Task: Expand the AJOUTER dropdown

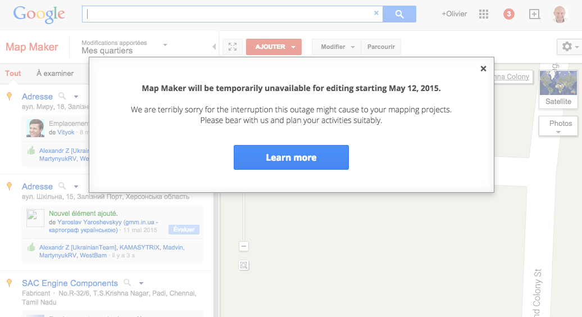Action: pyautogui.click(x=293, y=47)
